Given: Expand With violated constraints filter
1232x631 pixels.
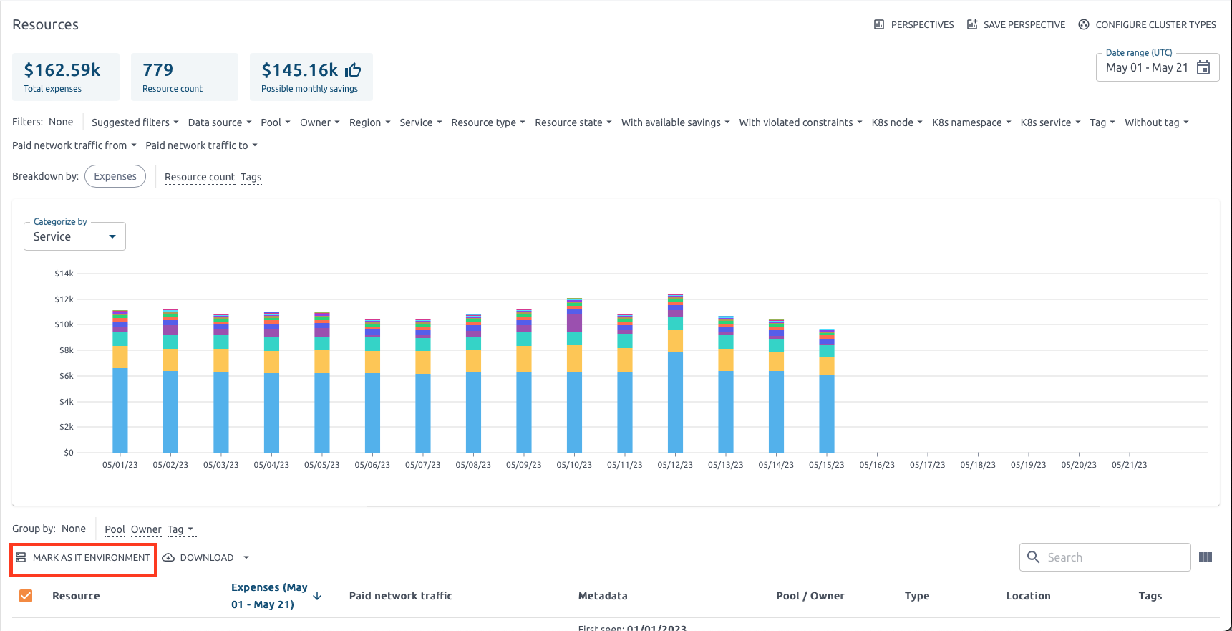Looking at the screenshot, I should coord(801,122).
